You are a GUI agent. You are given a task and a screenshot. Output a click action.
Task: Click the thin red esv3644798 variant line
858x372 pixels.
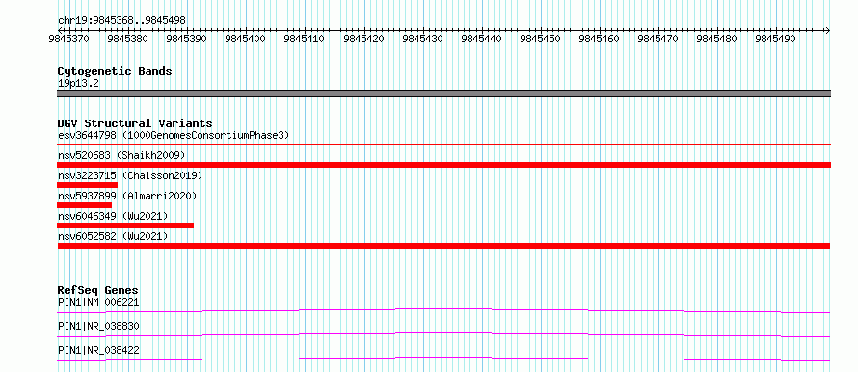[x=443, y=144]
